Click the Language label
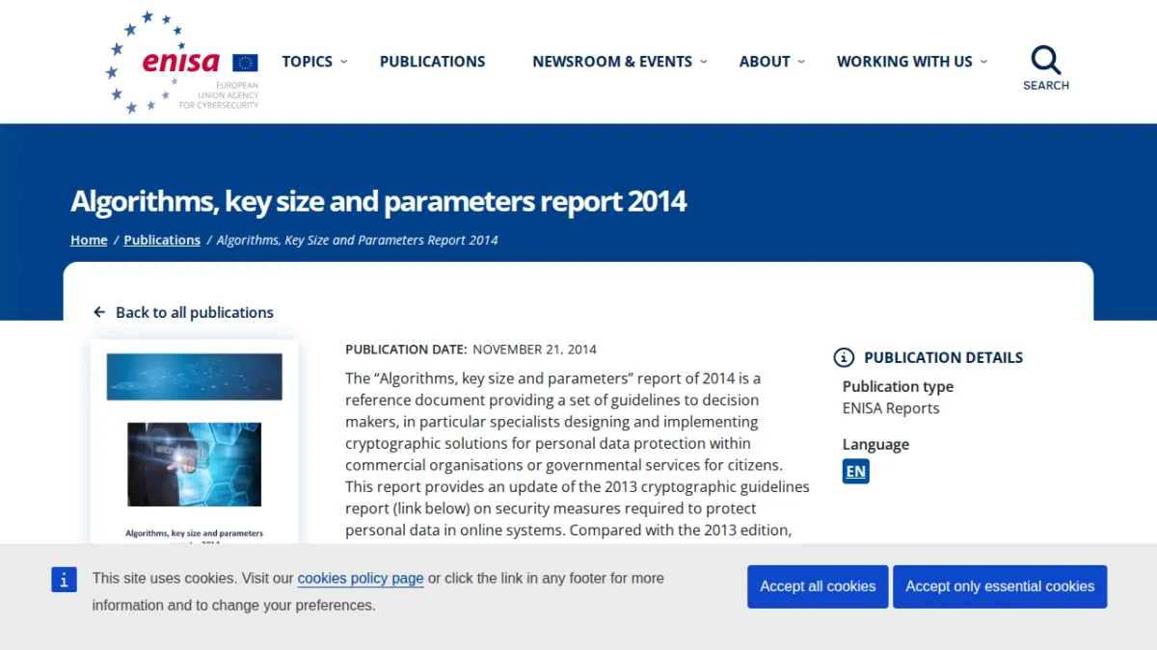Image resolution: width=1157 pixels, height=650 pixels. pyautogui.click(x=875, y=445)
